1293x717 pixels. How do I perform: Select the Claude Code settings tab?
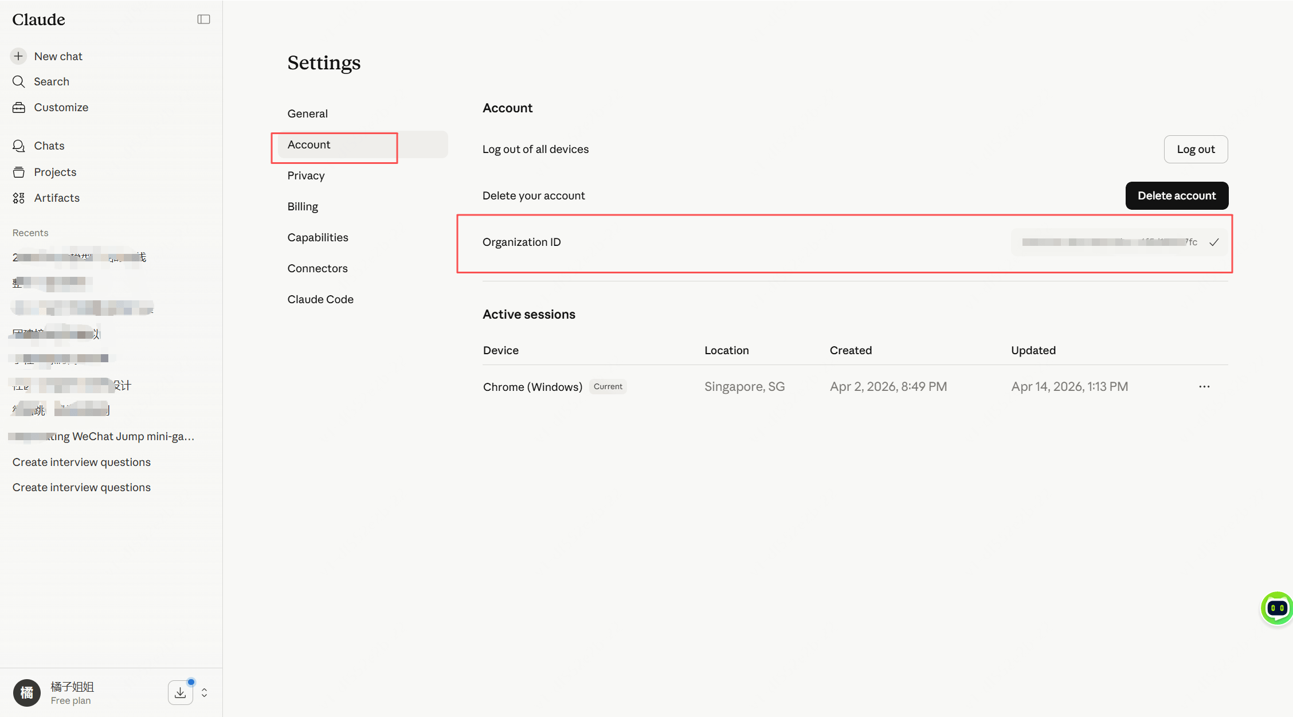[320, 299]
